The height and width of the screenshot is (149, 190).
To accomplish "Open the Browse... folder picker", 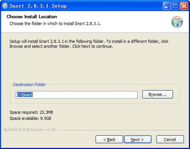I will pyautogui.click(x=158, y=94).
